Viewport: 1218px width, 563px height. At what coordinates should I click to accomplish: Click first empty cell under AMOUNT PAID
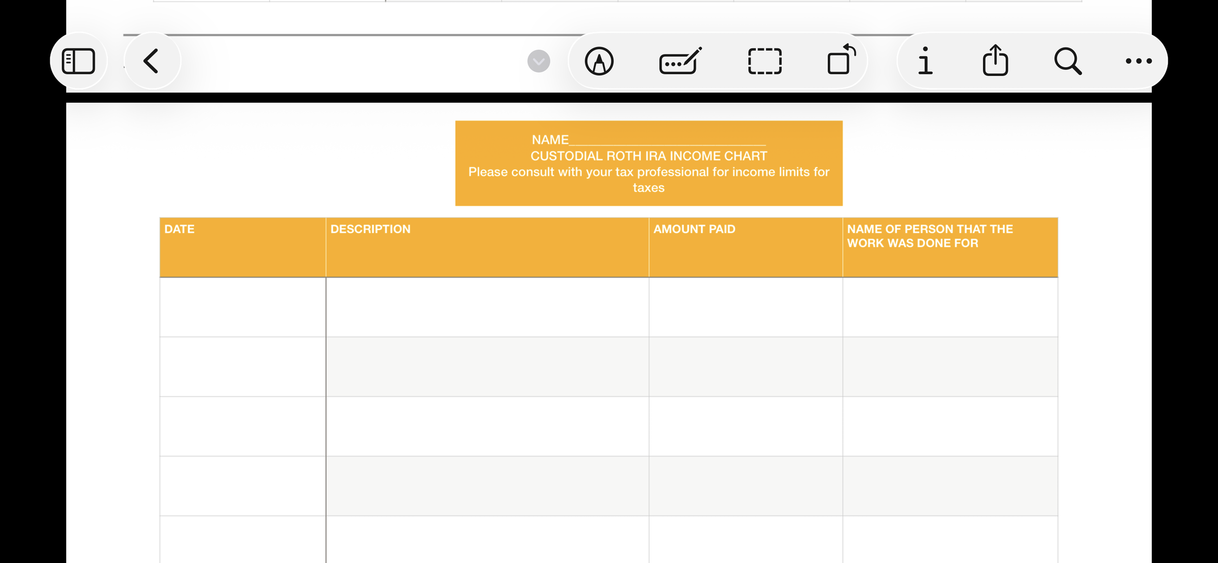click(x=745, y=307)
